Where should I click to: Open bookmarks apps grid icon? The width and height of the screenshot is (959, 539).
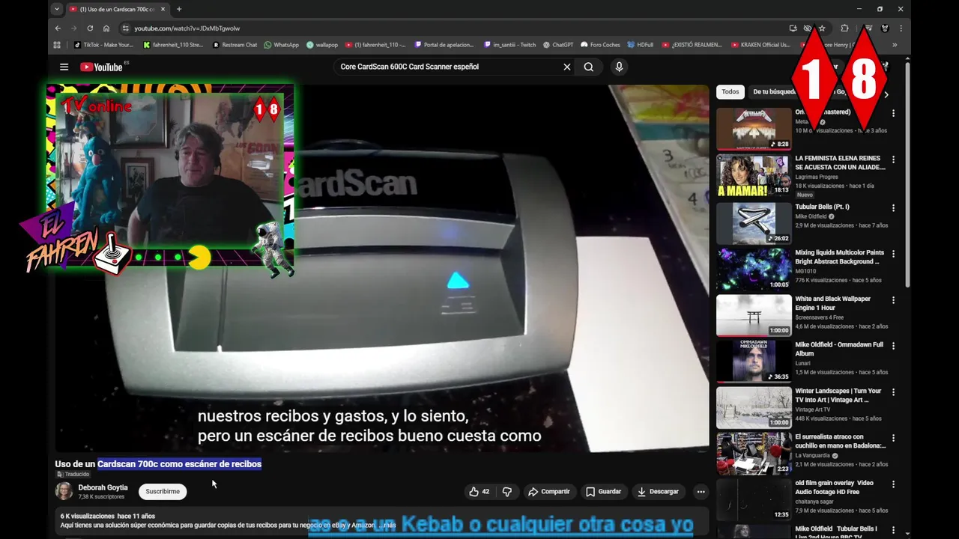coord(57,45)
